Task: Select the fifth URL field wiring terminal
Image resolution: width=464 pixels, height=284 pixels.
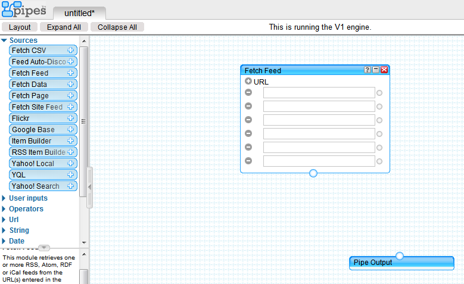Action: click(379, 148)
